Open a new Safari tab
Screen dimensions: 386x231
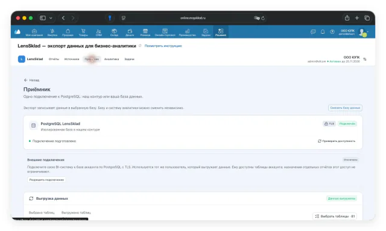coord(357,18)
